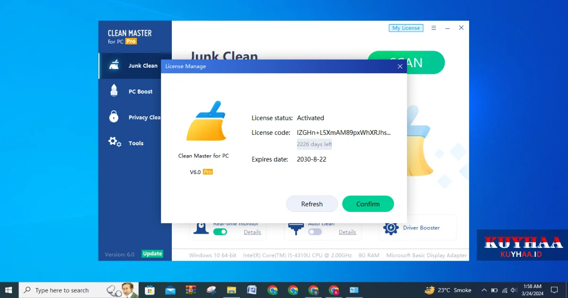
Task: Toggle the Real-time monitor switch off
Action: pyautogui.click(x=220, y=232)
